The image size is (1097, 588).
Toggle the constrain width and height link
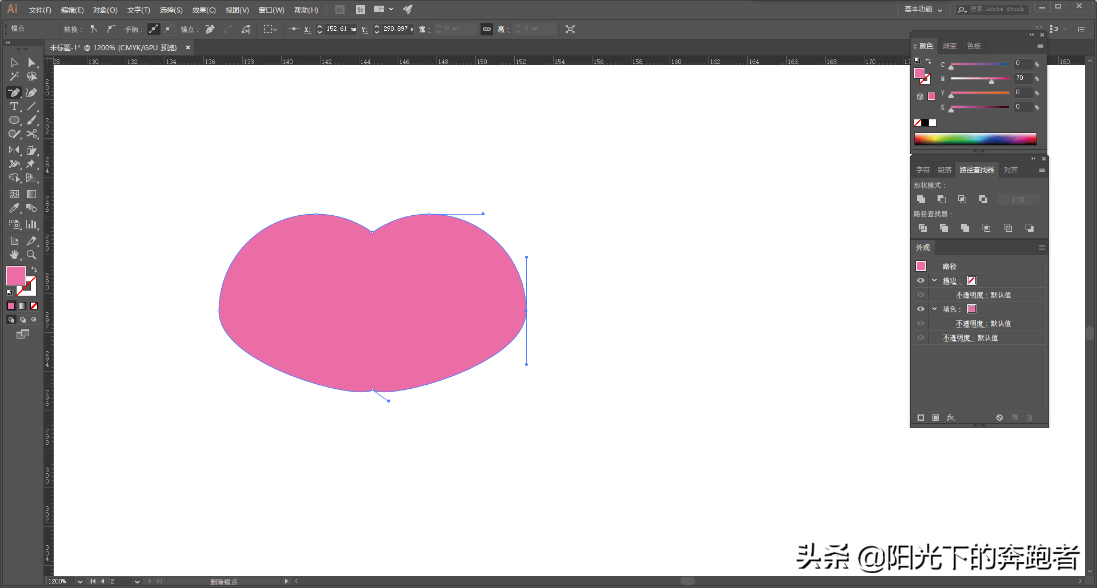pyautogui.click(x=487, y=29)
